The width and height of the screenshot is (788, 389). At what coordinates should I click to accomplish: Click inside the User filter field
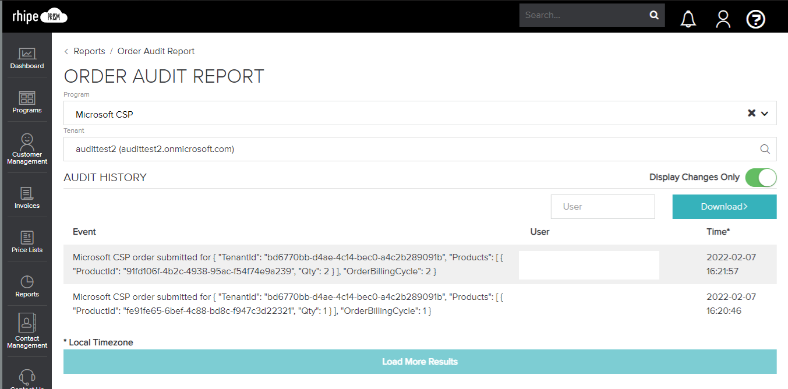[x=603, y=206]
